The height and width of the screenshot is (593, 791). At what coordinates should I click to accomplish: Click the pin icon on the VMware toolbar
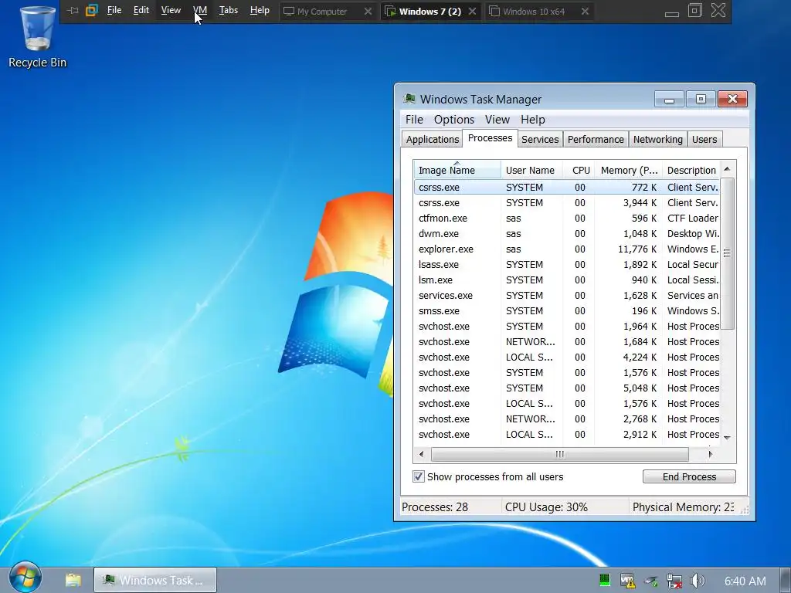tap(73, 11)
